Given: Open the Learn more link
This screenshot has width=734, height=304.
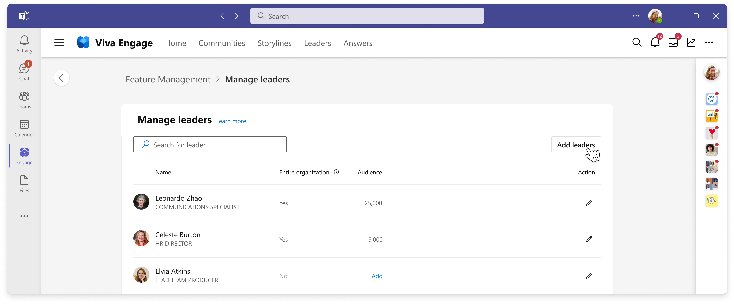Looking at the screenshot, I should [x=231, y=121].
